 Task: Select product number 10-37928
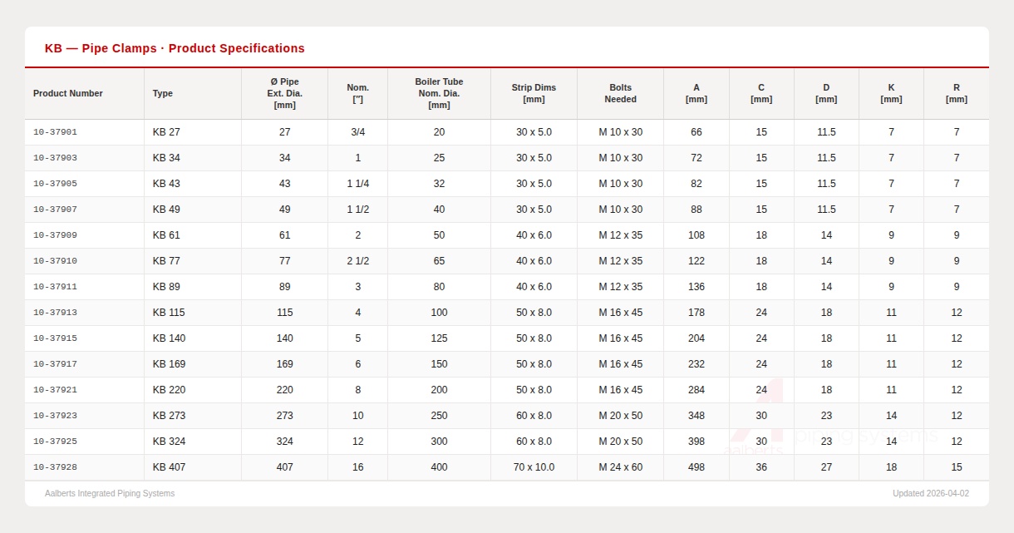(x=55, y=467)
